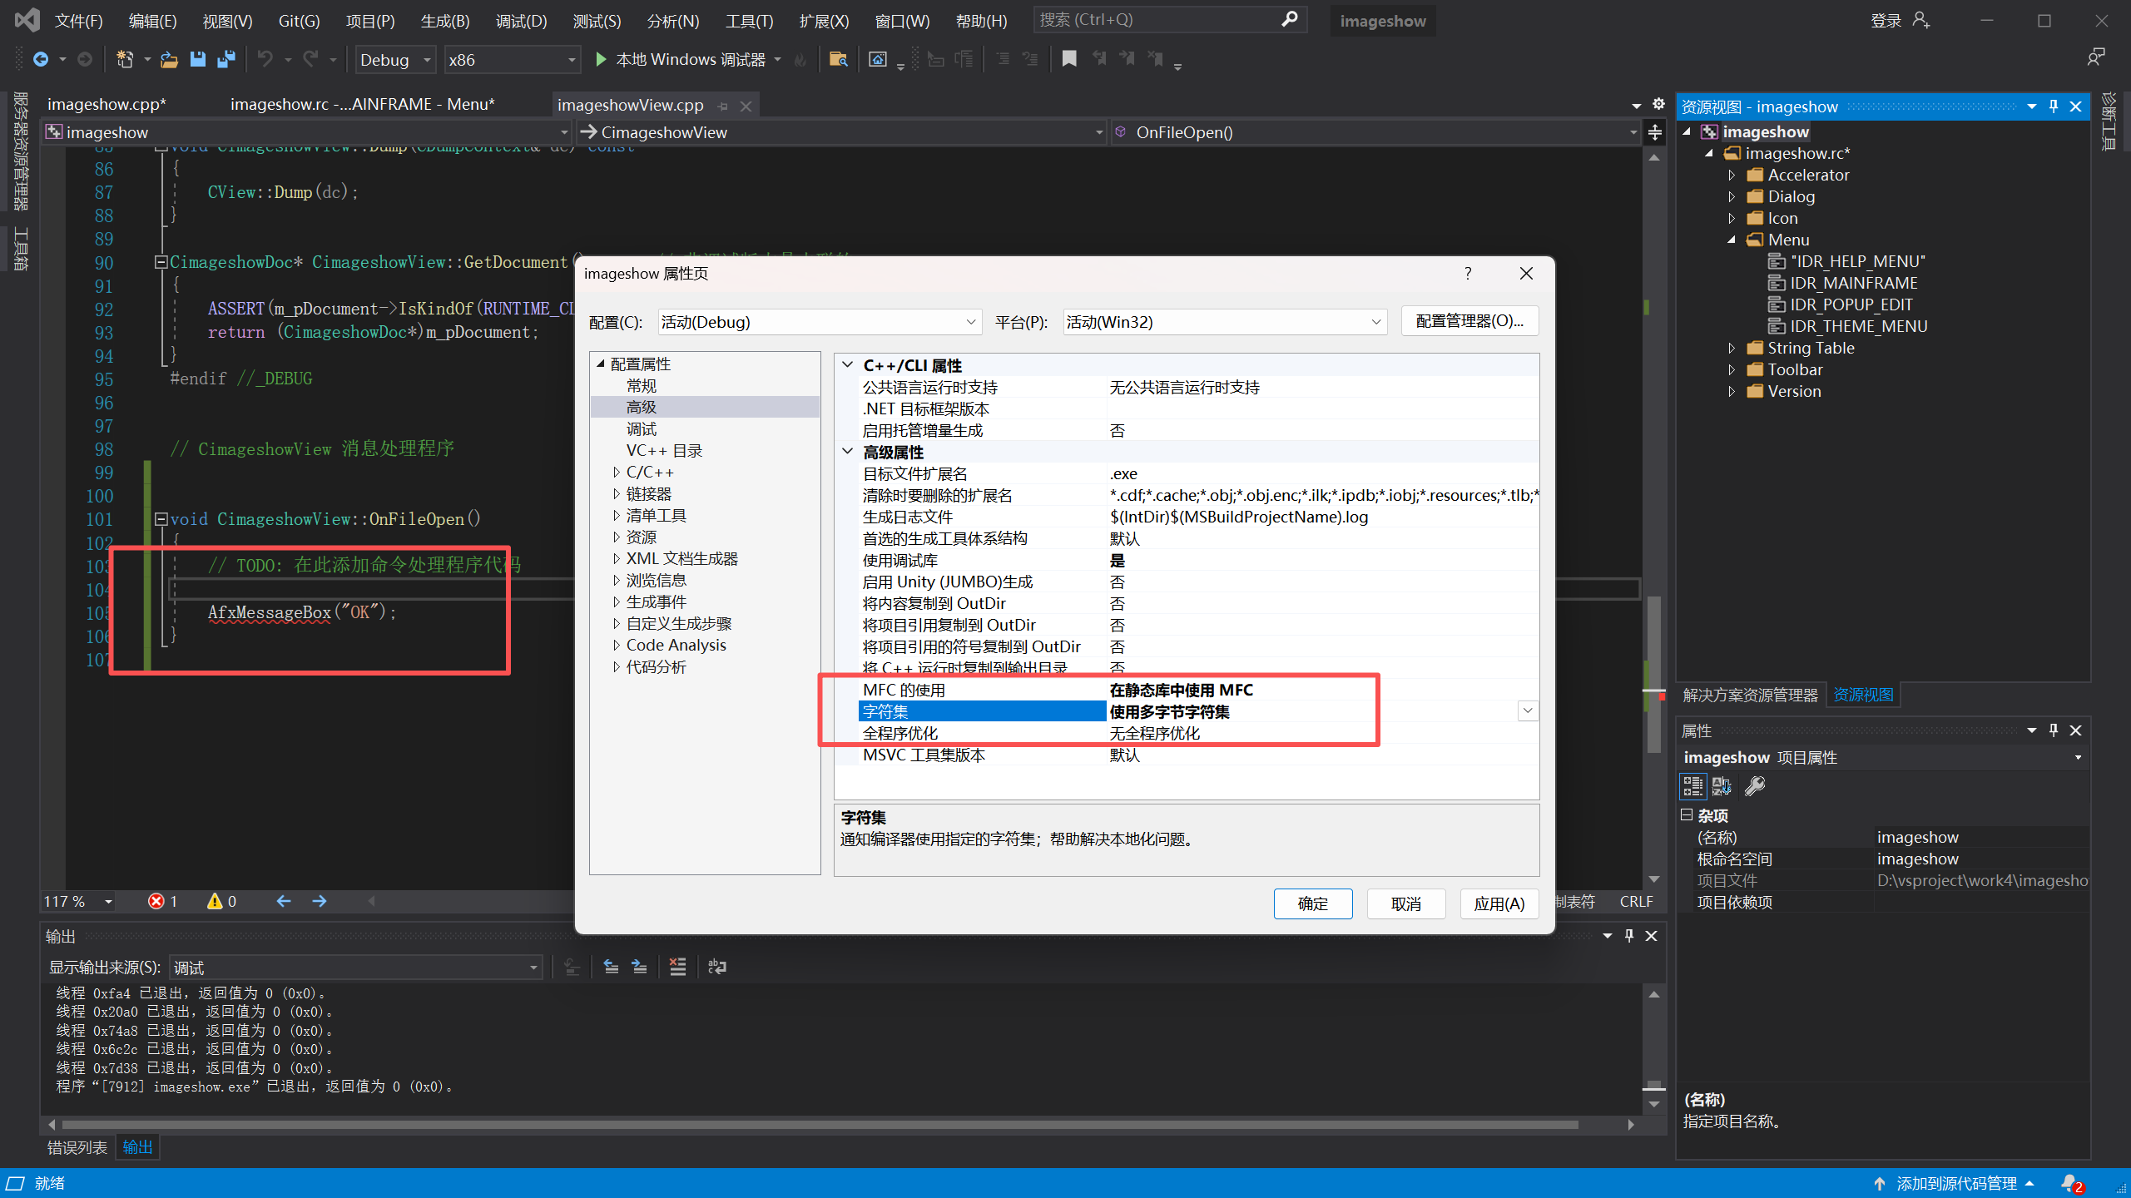
Task: Toggle auto-hide pin on Output panel
Action: click(x=1629, y=936)
